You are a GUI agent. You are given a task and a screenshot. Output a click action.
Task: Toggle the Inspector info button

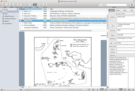tap(132, 5)
